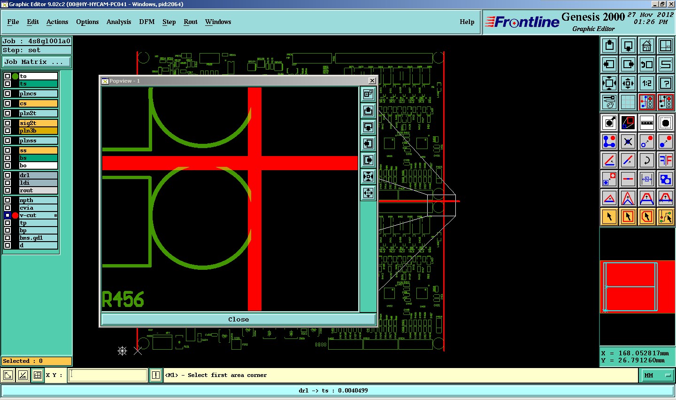The width and height of the screenshot is (676, 400).
Task: Click the Popview pan up icon
Action: point(369,111)
